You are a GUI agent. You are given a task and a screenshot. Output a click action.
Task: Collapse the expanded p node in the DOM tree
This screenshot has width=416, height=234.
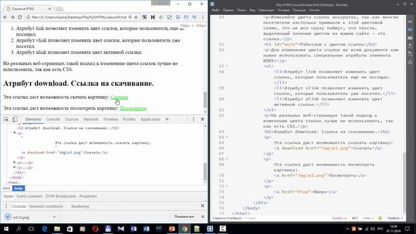tap(14, 133)
